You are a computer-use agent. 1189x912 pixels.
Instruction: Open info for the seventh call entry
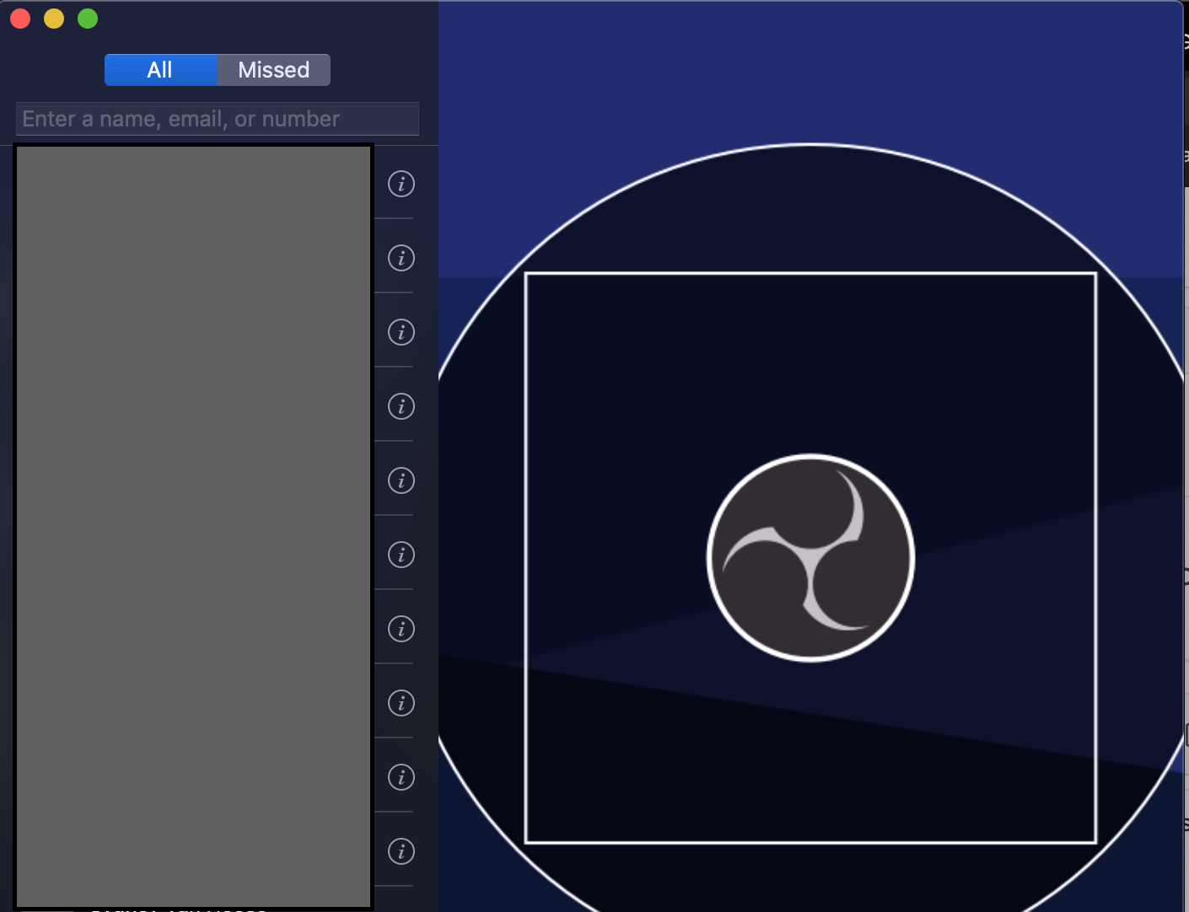[401, 629]
